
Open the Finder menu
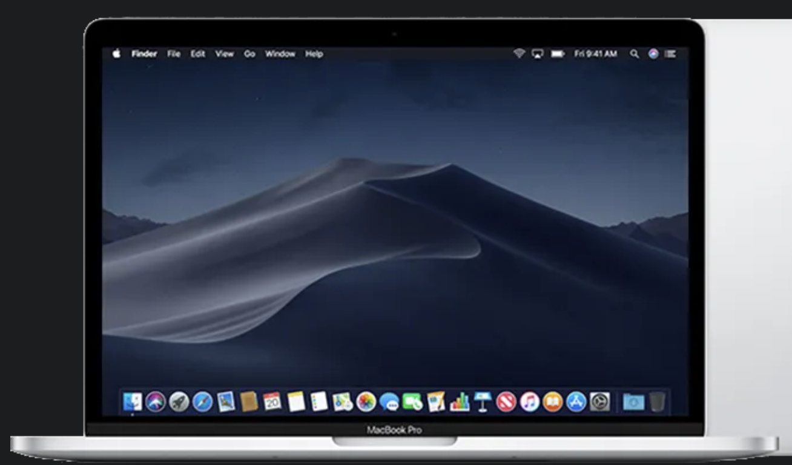144,54
